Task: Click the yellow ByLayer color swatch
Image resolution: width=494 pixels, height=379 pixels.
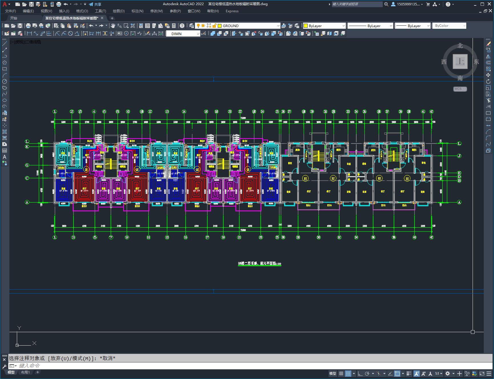Action: pos(306,26)
